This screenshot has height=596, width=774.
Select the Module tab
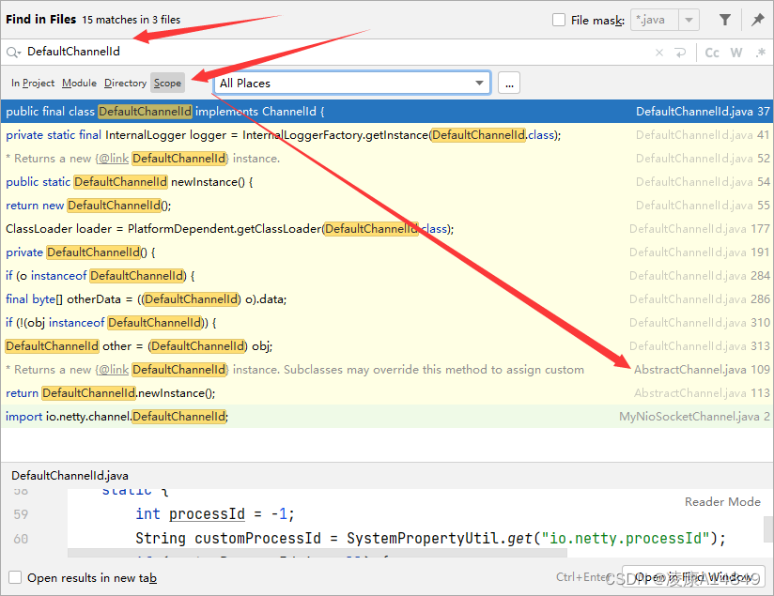[79, 83]
